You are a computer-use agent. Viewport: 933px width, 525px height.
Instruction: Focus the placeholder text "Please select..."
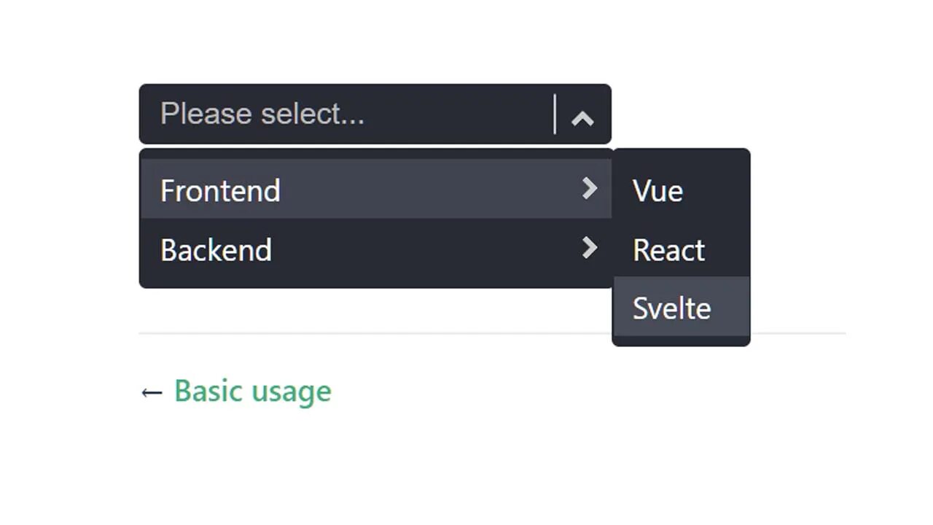coord(262,114)
